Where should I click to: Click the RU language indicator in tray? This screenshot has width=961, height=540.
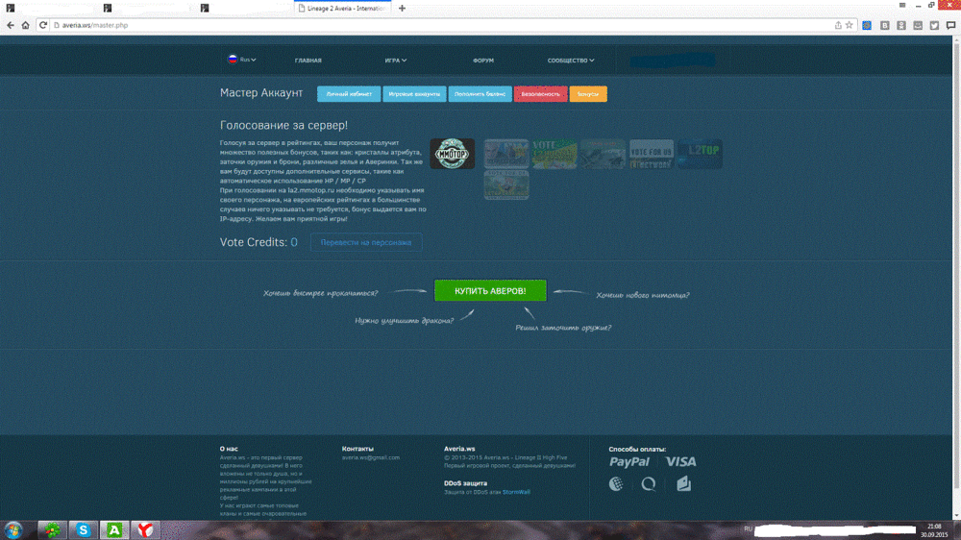pyautogui.click(x=748, y=528)
